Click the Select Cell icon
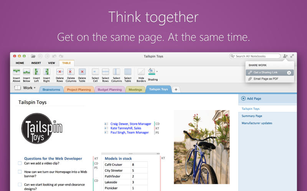Screen dimensions: 307x191 tap(95, 72)
